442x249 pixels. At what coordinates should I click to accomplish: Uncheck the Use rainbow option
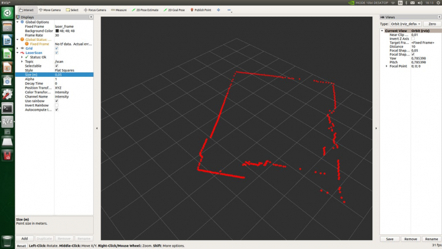coord(57,101)
